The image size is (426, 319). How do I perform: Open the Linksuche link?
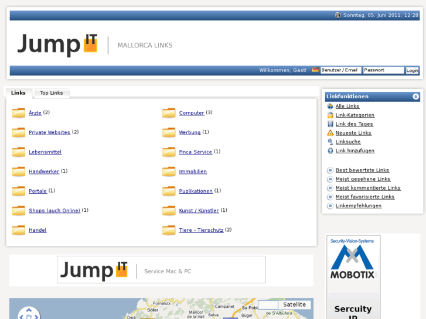click(x=348, y=142)
